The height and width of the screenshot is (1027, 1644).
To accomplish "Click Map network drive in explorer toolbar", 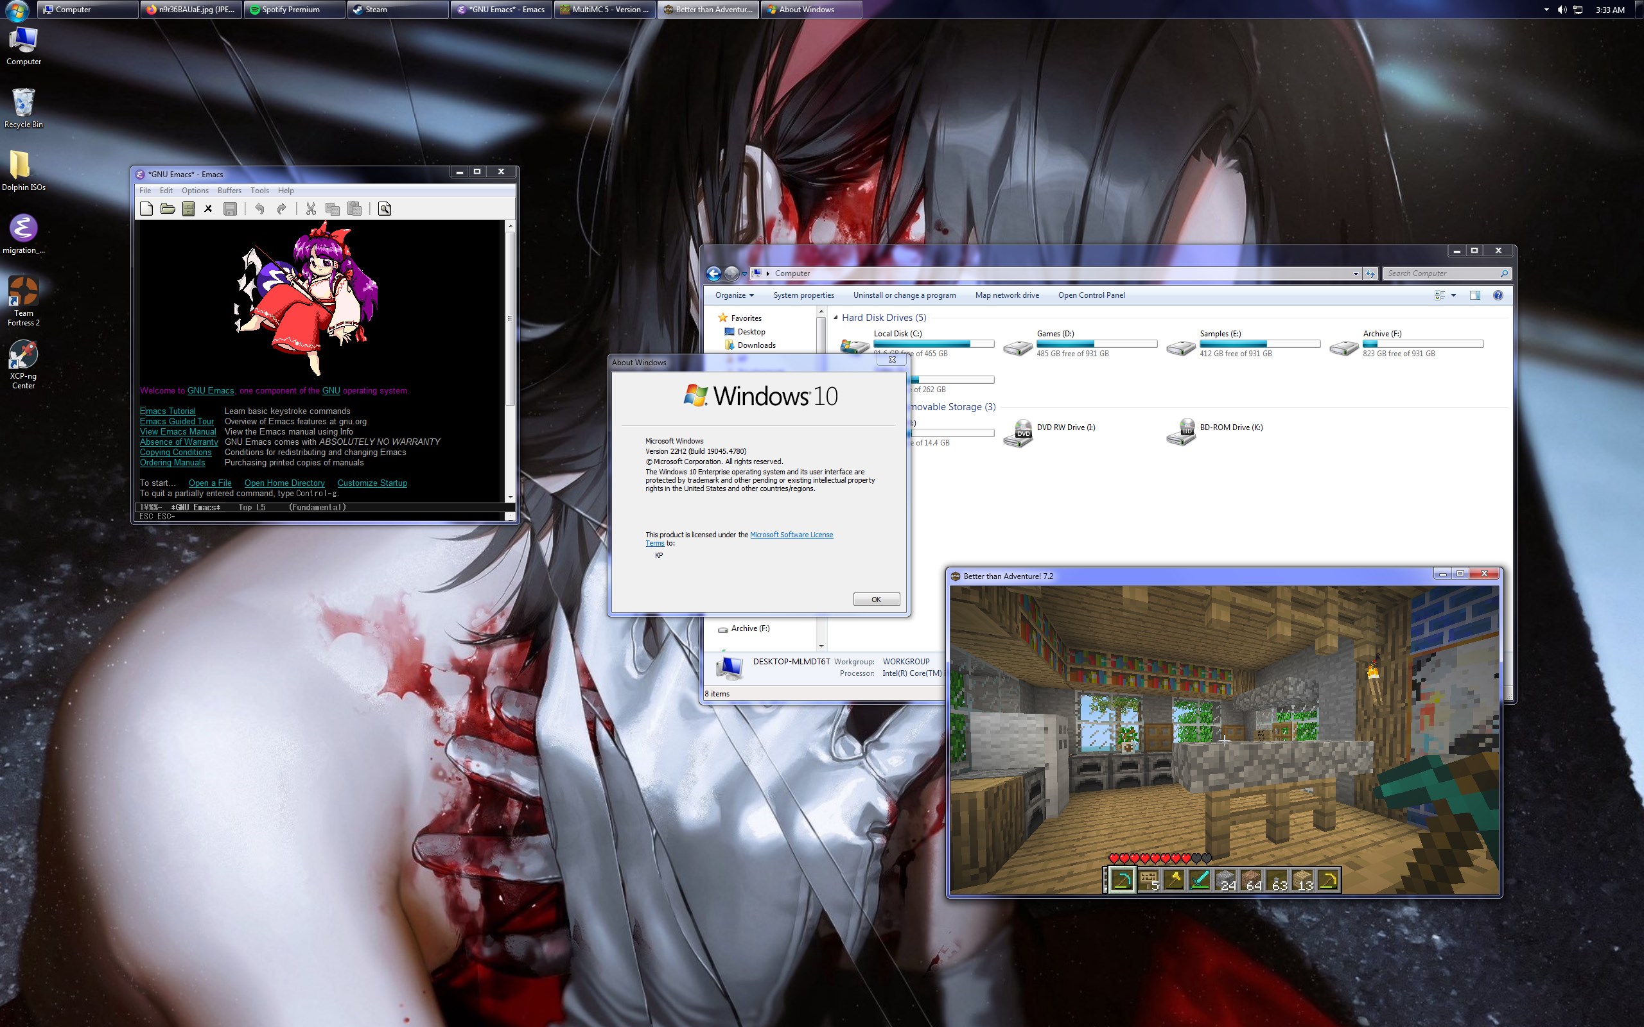I will [x=1007, y=295].
